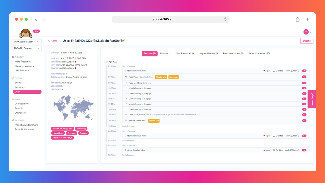Click the user avatar T icon
This screenshot has height=183, width=325.
coord(306,32)
